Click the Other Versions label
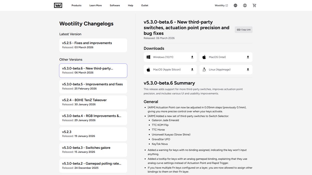 coord(71,59)
